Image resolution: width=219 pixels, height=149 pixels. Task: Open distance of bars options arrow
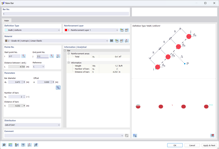(x=24, y=106)
